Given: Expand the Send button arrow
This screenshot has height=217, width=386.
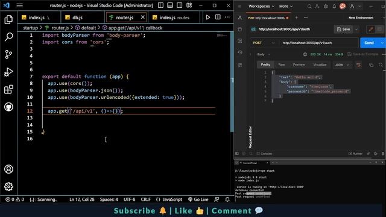Looking at the screenshot, I should click(x=382, y=43).
